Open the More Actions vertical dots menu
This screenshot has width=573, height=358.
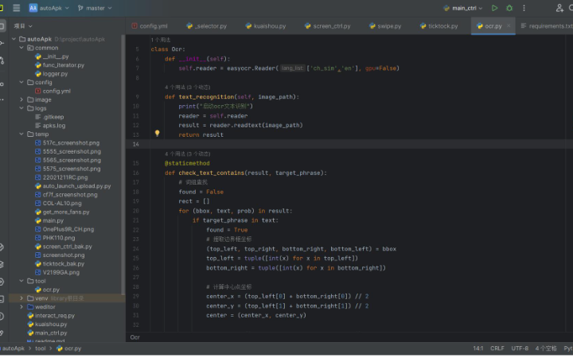coord(524,8)
